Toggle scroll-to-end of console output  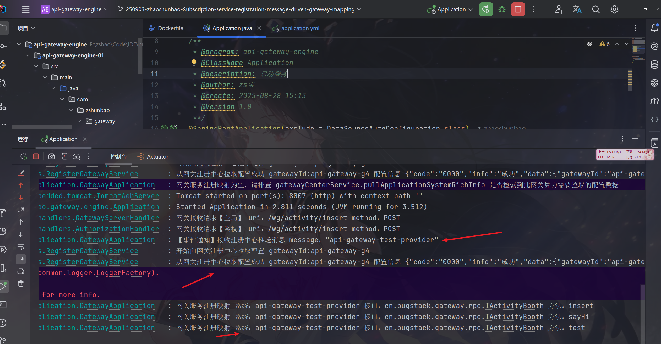[x=21, y=259]
